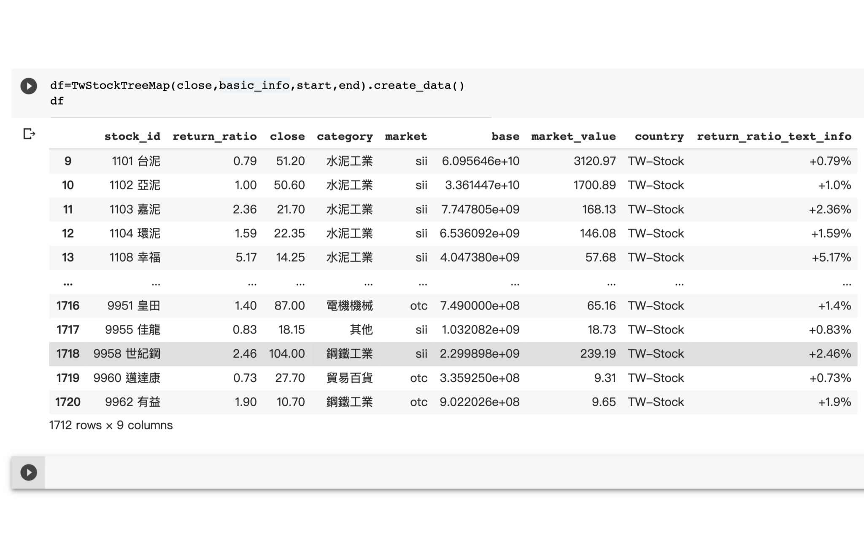Click the category column header
The height and width of the screenshot is (540, 864).
pos(345,137)
